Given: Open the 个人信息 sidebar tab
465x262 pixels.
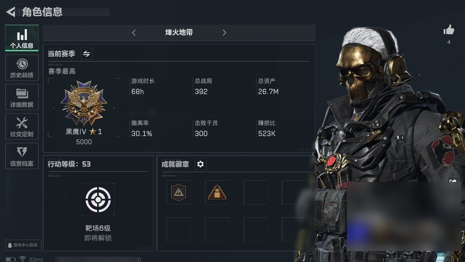Looking at the screenshot, I should 22,38.
